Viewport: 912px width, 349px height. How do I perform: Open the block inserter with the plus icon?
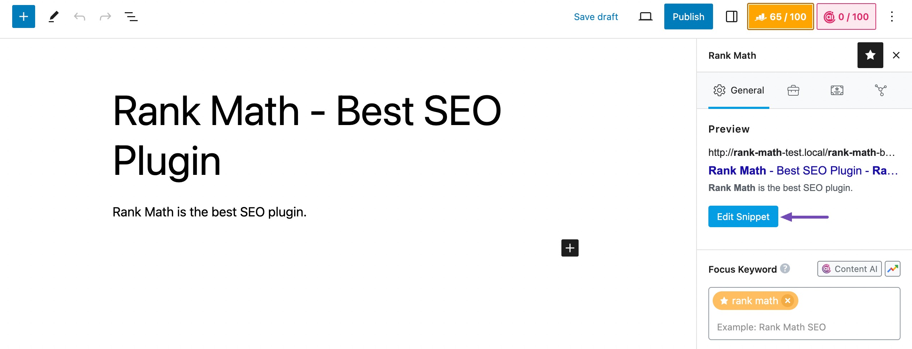23,16
